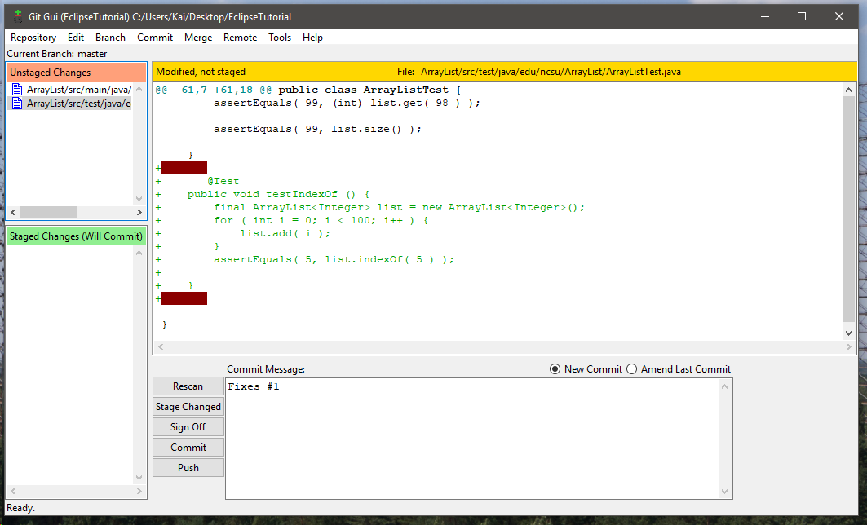Minimize the Git Gui window
This screenshot has height=525, width=867.
(x=765, y=16)
